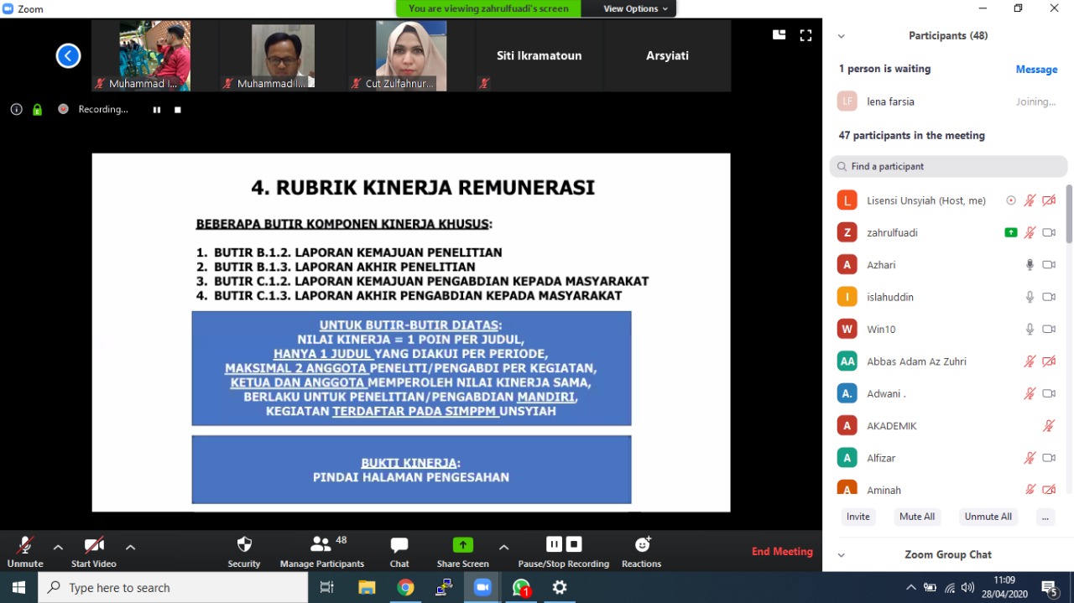Open Manage Participants panel
1074x603 pixels.
(x=322, y=551)
